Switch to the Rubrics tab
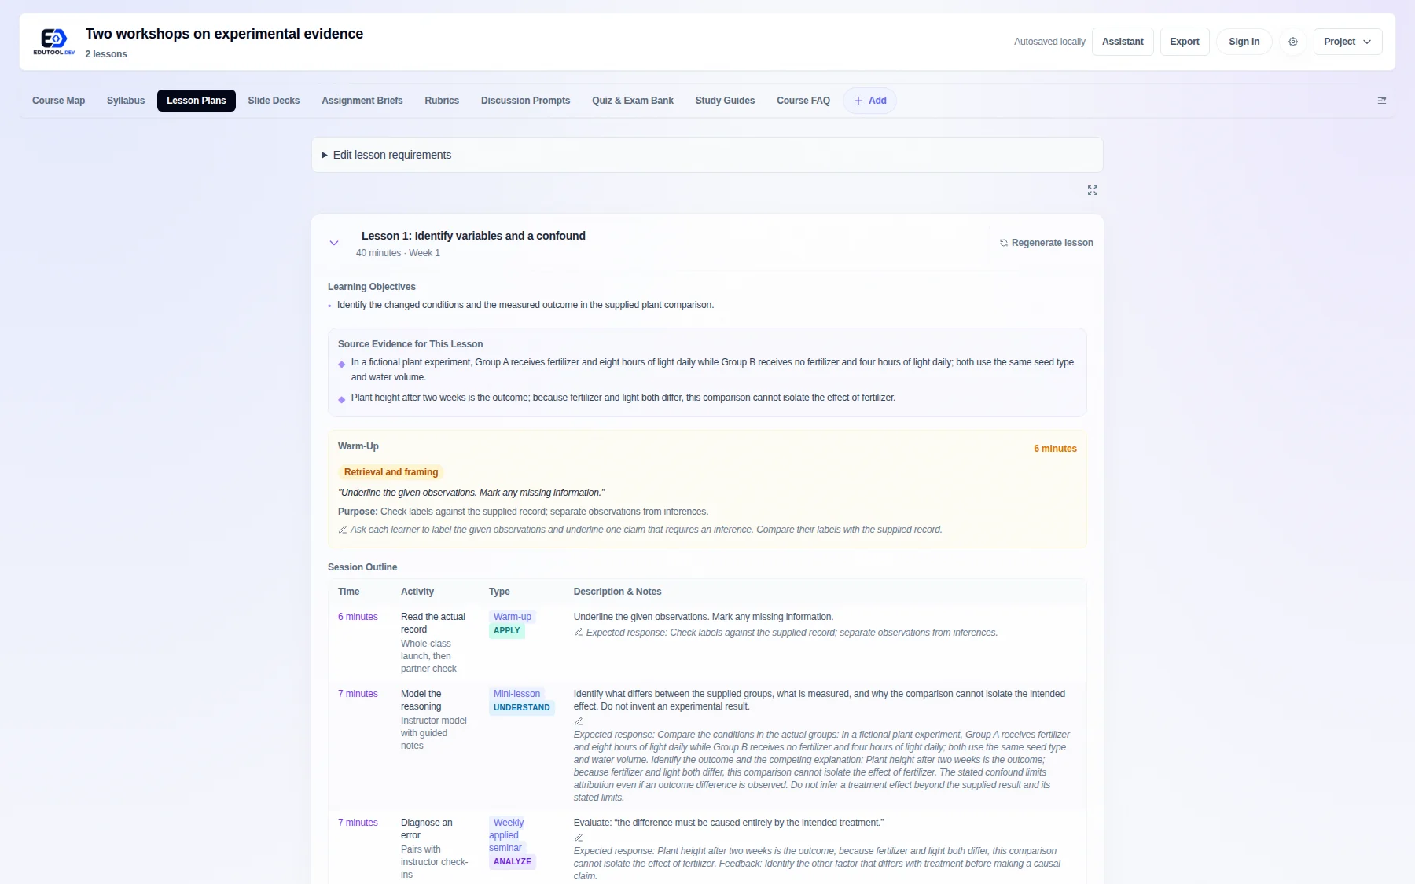The width and height of the screenshot is (1415, 884). click(x=442, y=101)
